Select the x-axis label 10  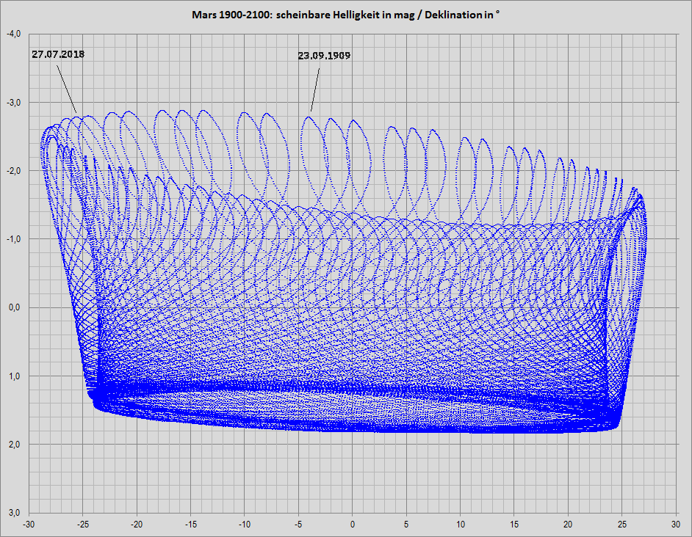[460, 525]
